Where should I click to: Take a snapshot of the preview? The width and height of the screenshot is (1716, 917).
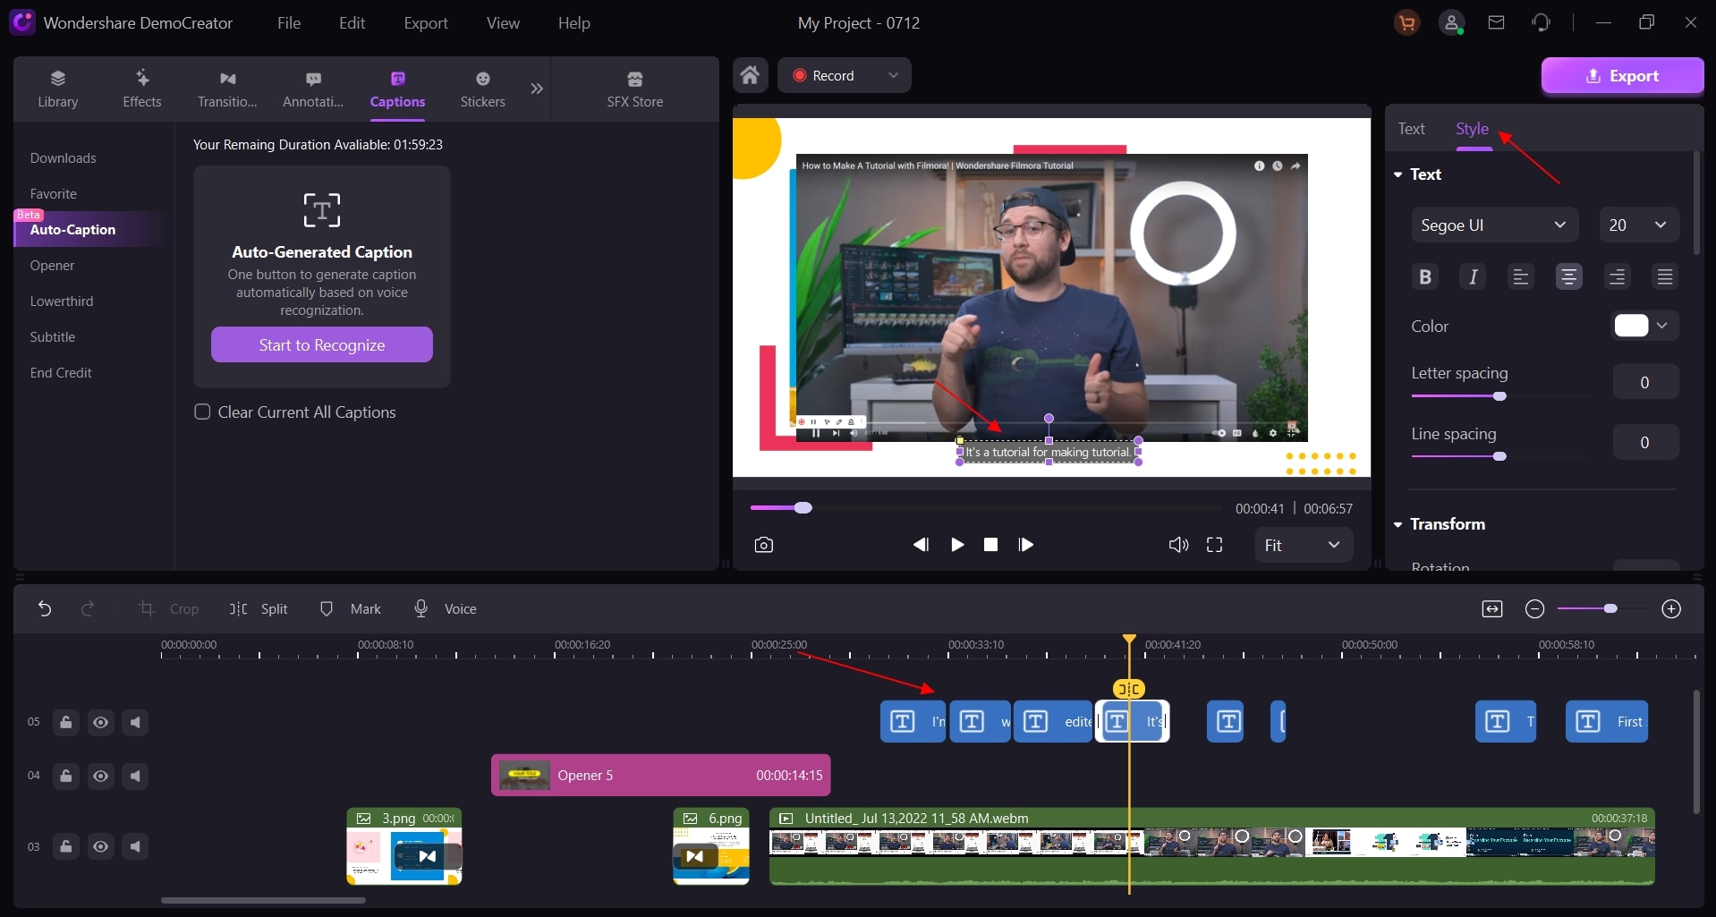763,545
